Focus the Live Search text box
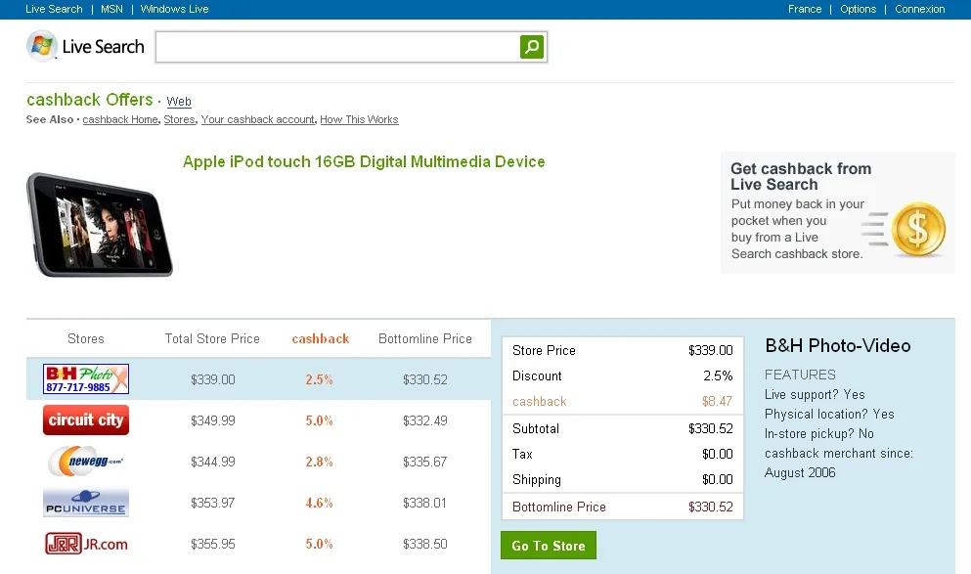This screenshot has height=574, width=971. (337, 47)
